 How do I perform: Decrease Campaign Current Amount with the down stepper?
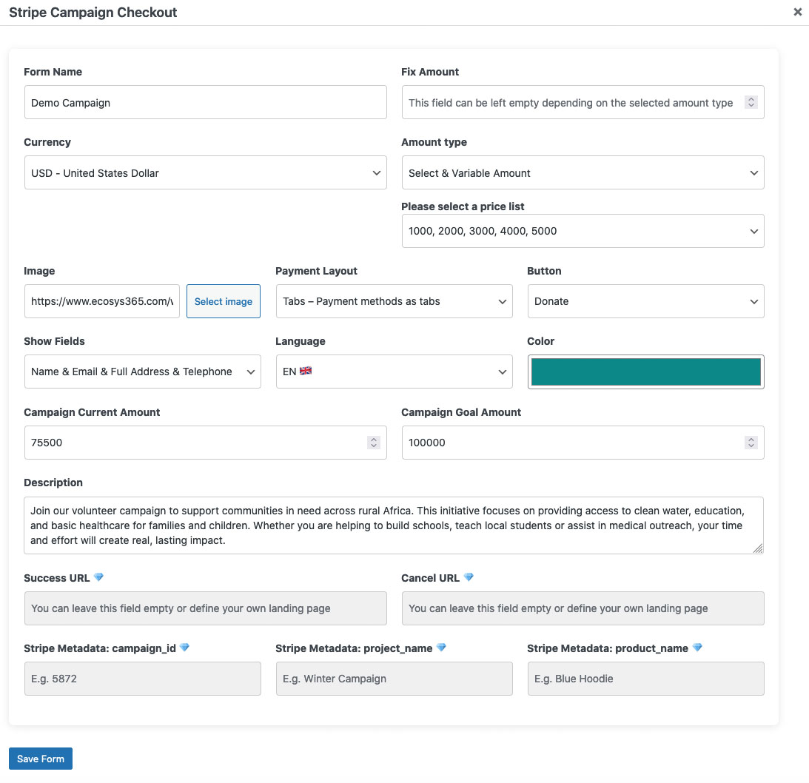pyautogui.click(x=374, y=446)
